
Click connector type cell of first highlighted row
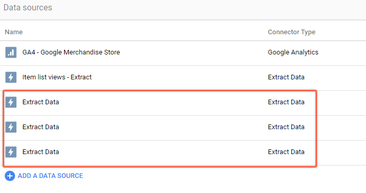286,102
